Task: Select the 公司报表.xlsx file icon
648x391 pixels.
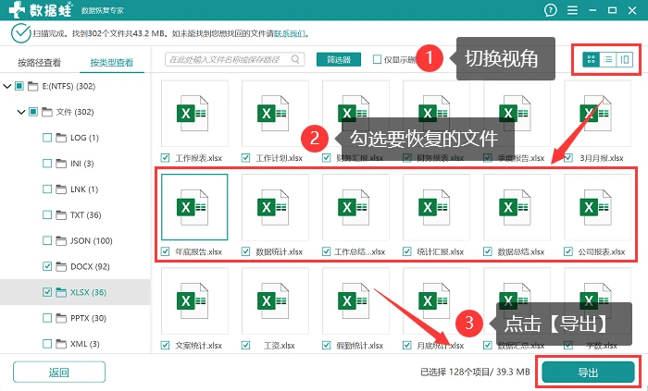Action: [597, 207]
